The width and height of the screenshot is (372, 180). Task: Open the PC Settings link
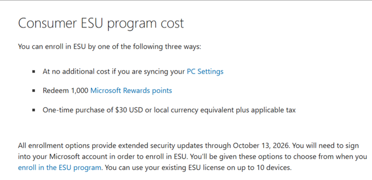pos(205,72)
